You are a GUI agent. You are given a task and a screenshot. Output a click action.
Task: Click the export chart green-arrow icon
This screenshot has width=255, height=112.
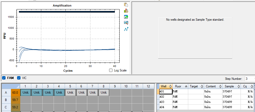tap(126, 17)
